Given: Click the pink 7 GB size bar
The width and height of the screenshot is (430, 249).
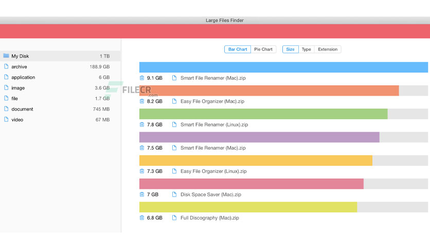Looking at the screenshot, I should coord(252,184).
